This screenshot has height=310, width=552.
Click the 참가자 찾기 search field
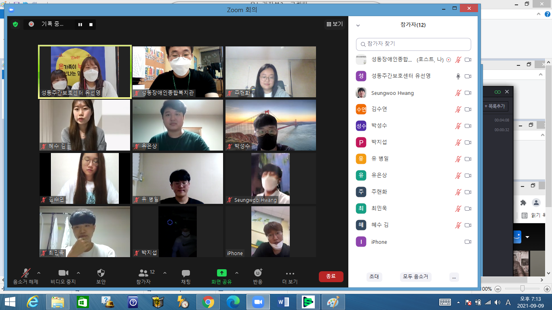pyautogui.click(x=413, y=44)
